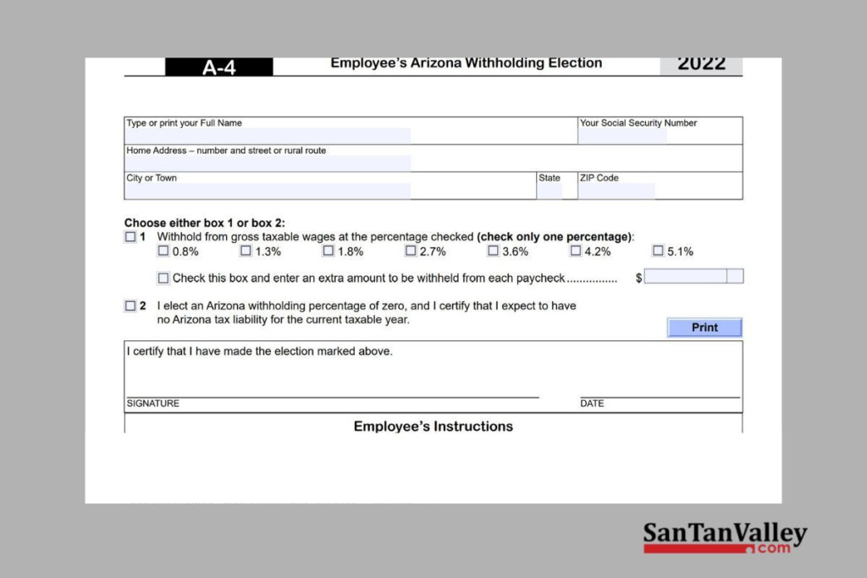The width and height of the screenshot is (867, 578).
Task: Select the 1.8% withholding checkbox
Action: click(x=329, y=250)
